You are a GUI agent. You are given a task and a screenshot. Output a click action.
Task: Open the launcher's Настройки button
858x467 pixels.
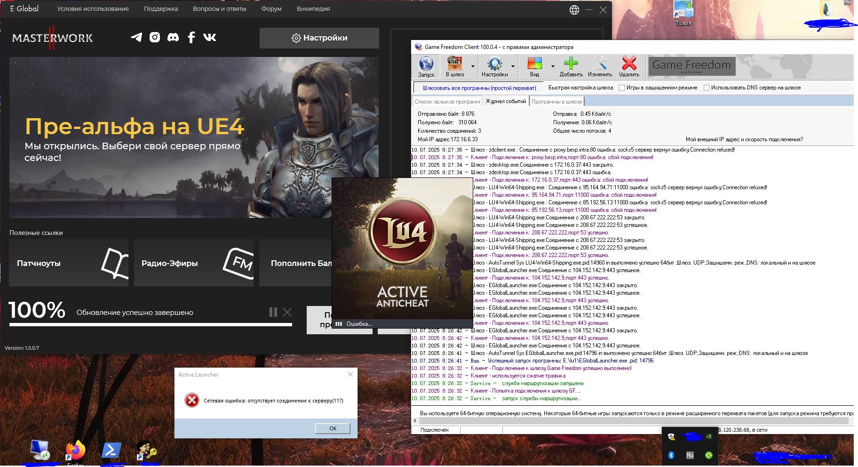click(319, 38)
